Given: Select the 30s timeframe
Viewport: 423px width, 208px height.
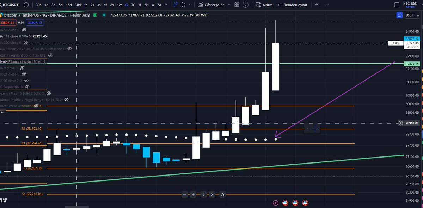Looking at the screenshot, I should tap(38, 5).
